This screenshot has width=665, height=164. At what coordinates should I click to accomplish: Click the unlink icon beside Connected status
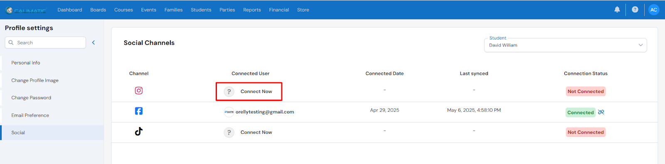tap(601, 112)
